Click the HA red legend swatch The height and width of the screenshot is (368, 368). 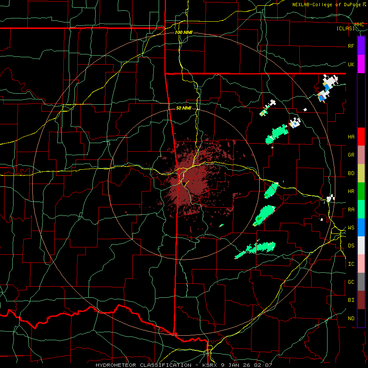361,137
